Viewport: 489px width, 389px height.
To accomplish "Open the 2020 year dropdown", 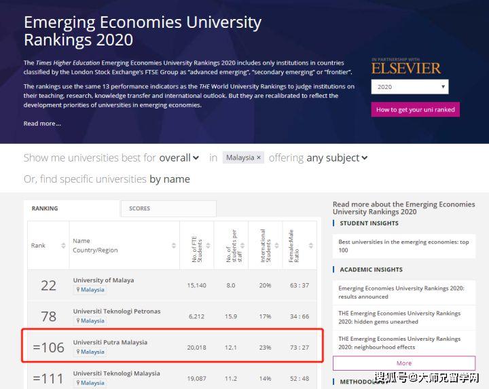I will pos(410,87).
